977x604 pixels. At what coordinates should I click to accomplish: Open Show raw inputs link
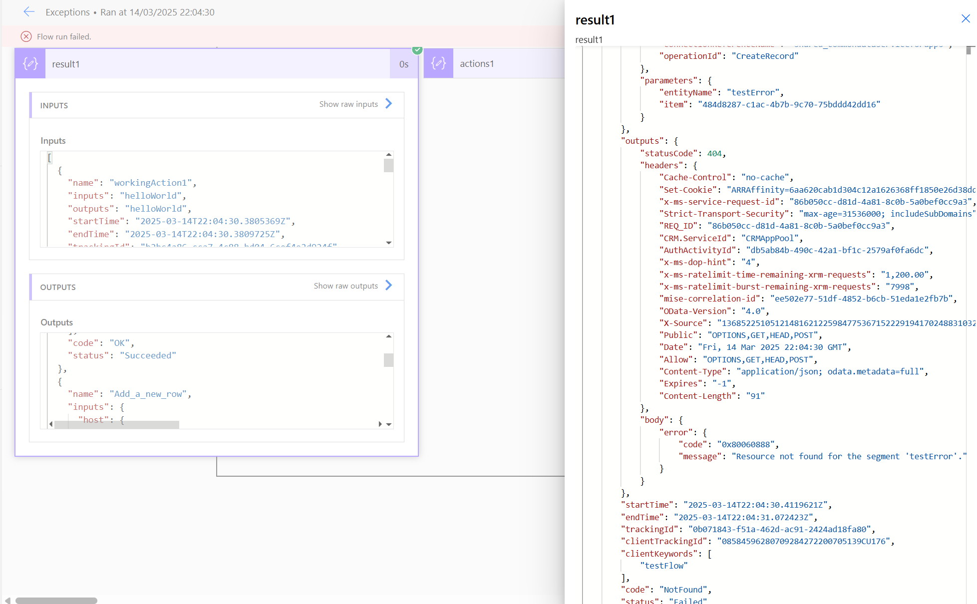click(x=348, y=104)
